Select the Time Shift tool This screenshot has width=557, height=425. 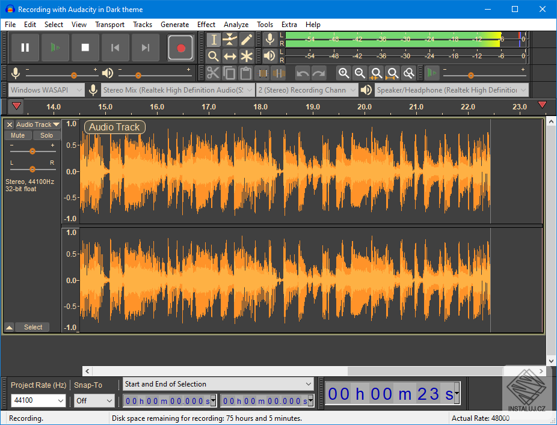click(x=230, y=56)
